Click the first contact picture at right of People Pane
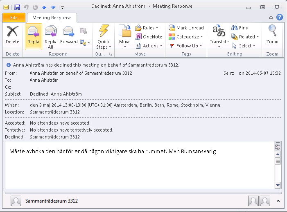The width and height of the screenshot is (287, 212). (253, 201)
